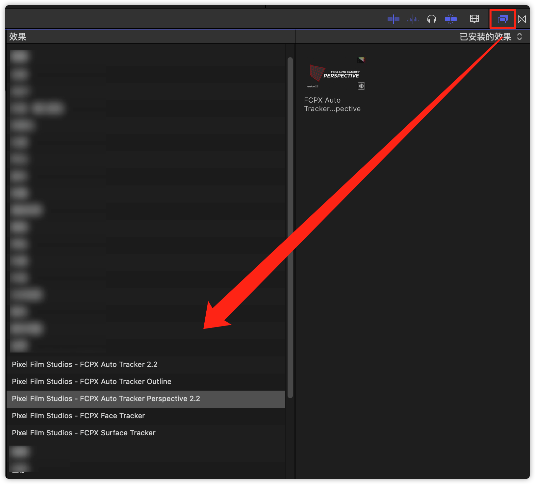Select FCPX Auto Tracker Perspective 2.2 category
Image resolution: width=535 pixels, height=484 pixels.
click(146, 399)
